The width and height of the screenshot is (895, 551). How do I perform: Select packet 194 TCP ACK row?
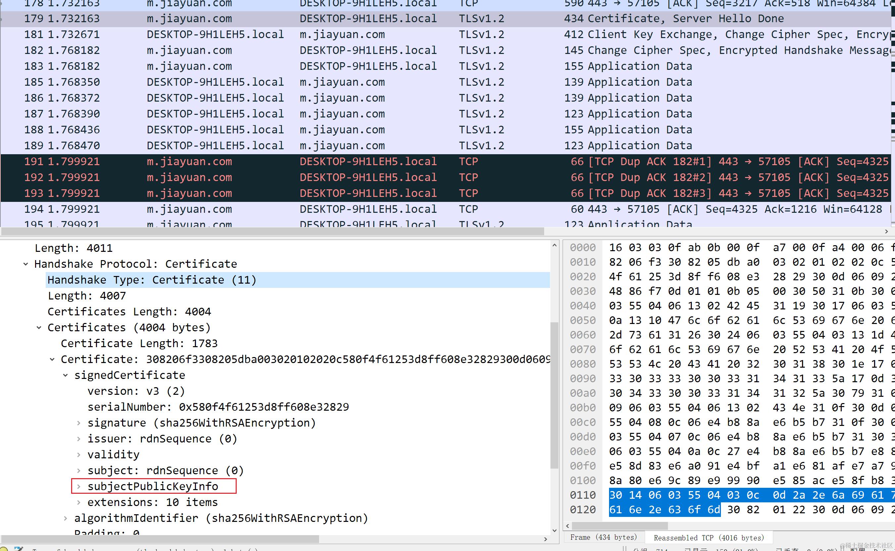point(445,209)
